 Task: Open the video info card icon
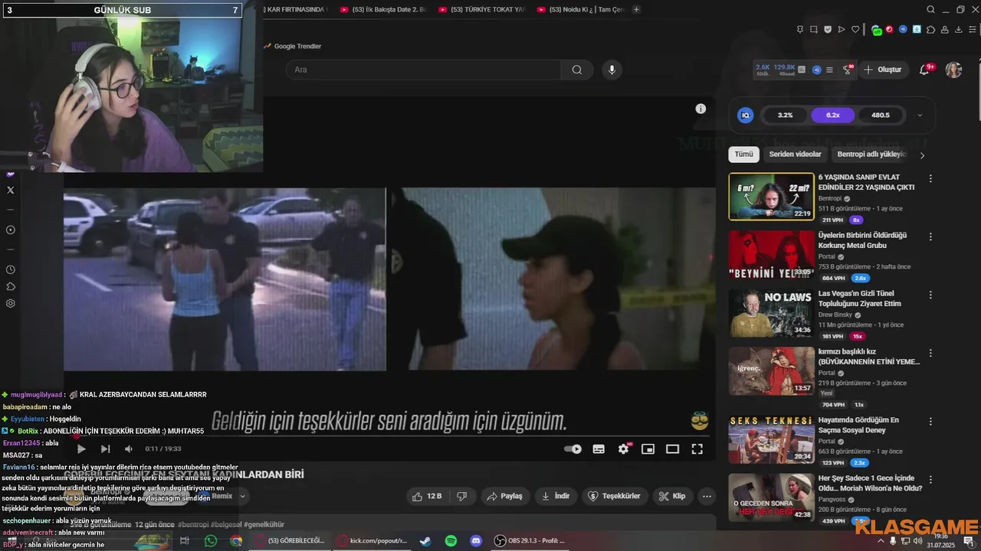[700, 109]
